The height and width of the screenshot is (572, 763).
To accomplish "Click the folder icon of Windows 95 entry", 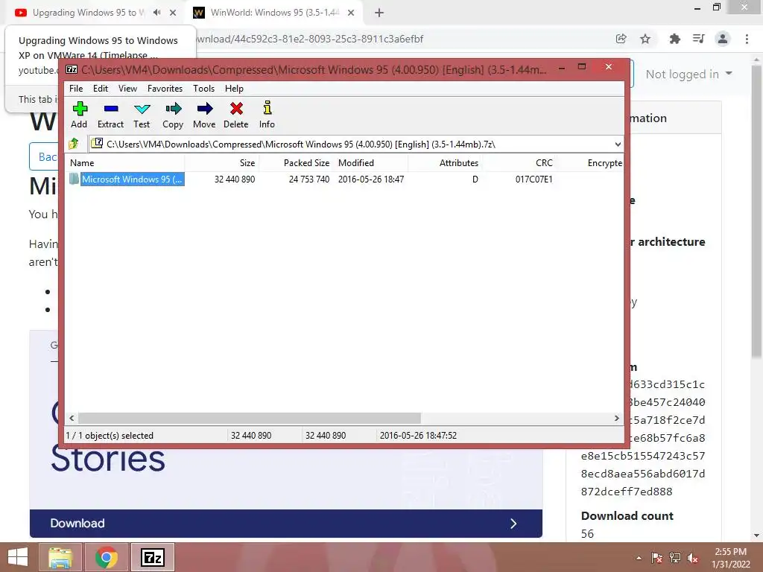I will point(74,179).
